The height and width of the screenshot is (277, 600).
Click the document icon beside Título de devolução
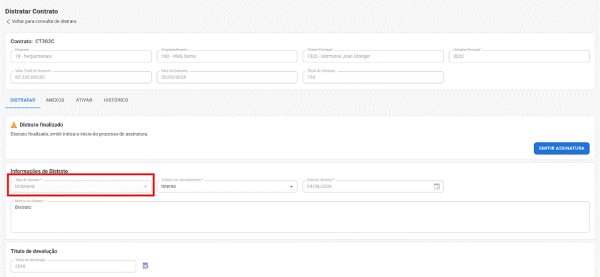point(146,266)
